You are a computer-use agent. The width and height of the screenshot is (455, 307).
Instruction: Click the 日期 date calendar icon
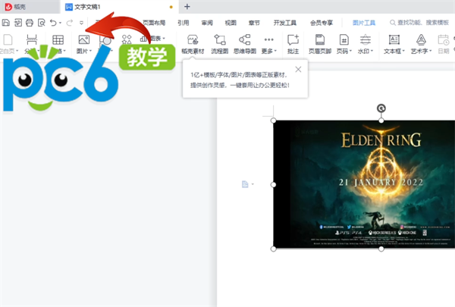(444, 40)
